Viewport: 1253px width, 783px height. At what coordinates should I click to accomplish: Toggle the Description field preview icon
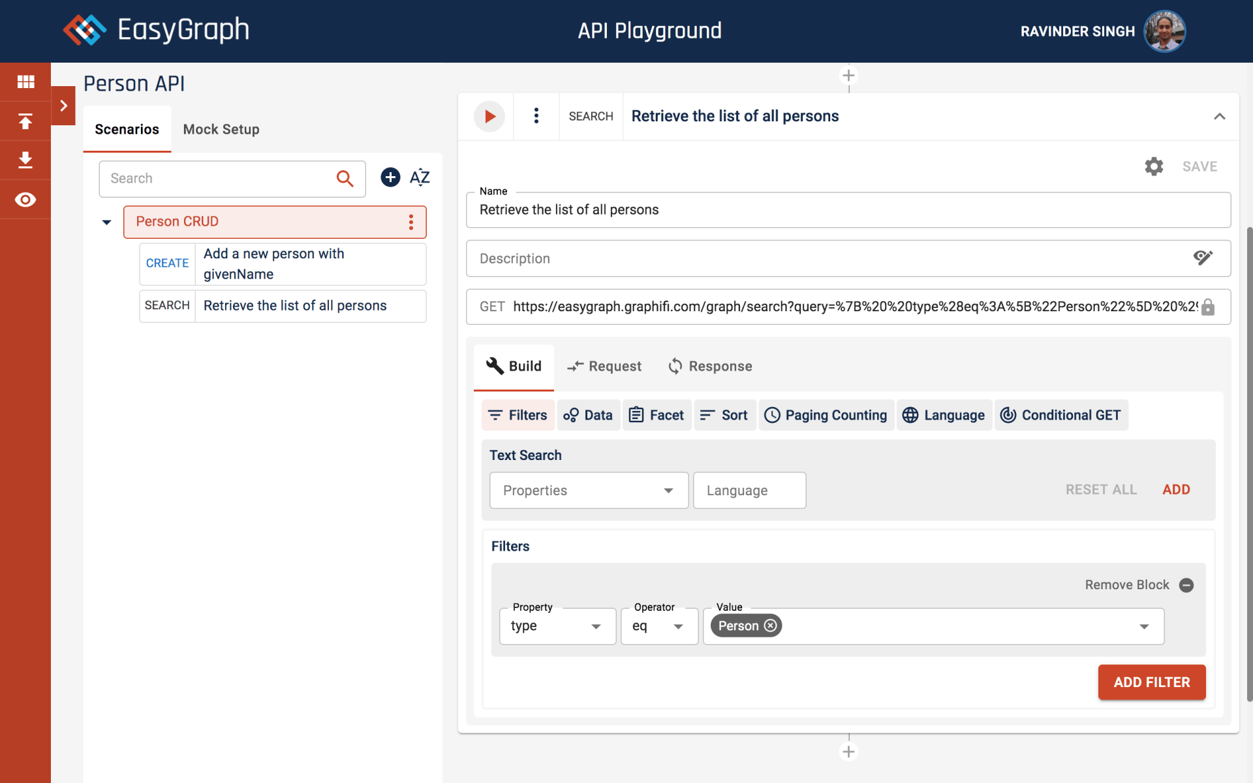(1203, 258)
